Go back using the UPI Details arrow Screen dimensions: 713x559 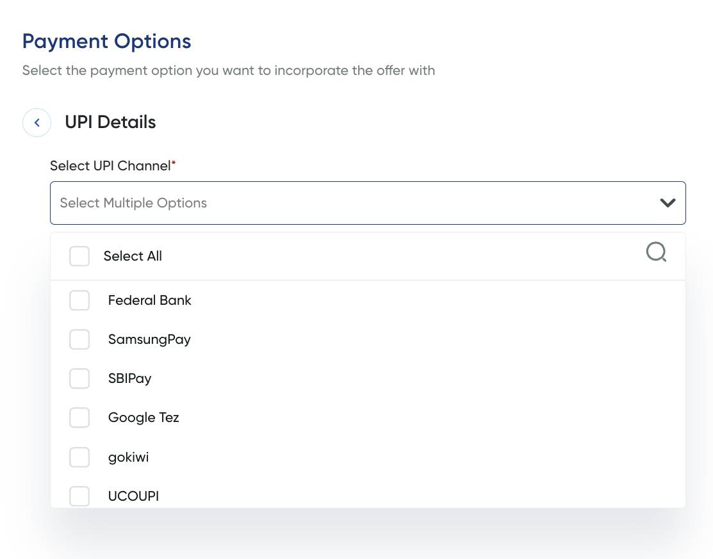click(x=37, y=122)
